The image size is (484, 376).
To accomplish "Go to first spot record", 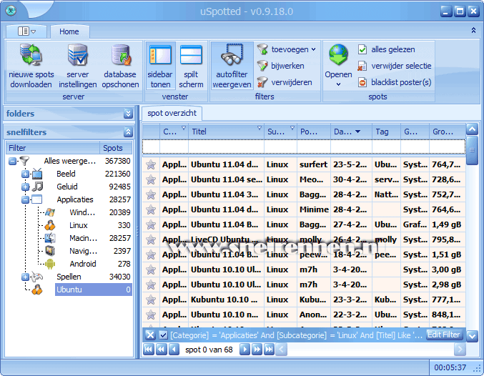I will tap(149, 350).
